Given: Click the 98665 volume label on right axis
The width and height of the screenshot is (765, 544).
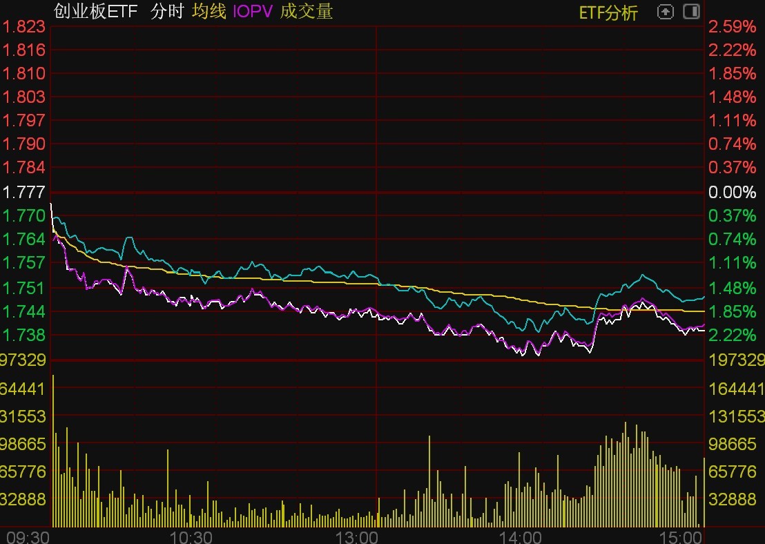Looking at the screenshot, I should (x=732, y=444).
